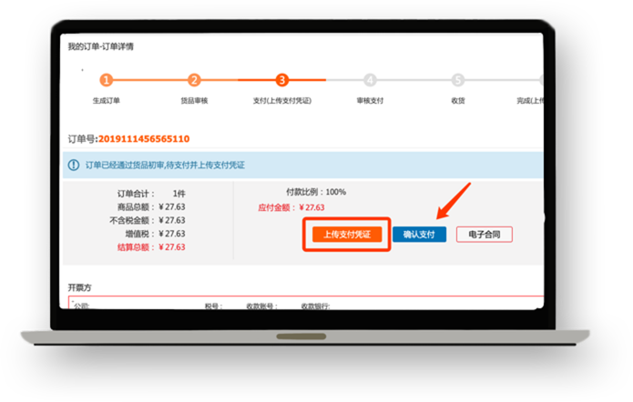The width and height of the screenshot is (633, 402).
Task: Click the gray step 4 circle
Action: coord(370,80)
